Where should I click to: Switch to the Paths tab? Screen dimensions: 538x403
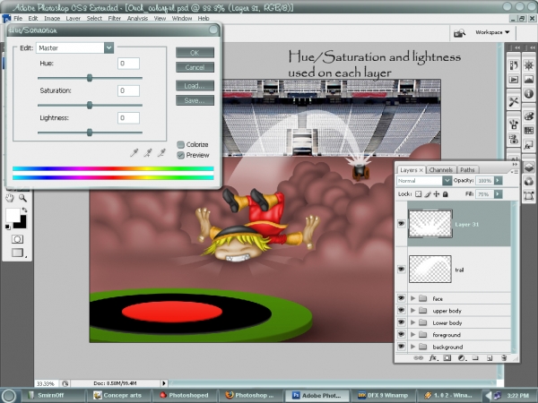click(x=467, y=169)
